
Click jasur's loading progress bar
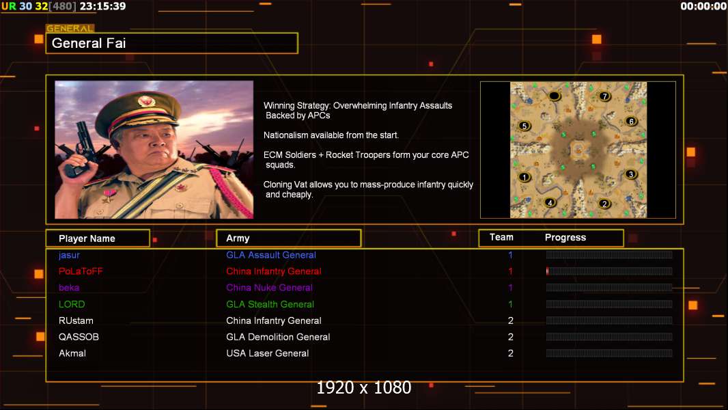pos(609,254)
